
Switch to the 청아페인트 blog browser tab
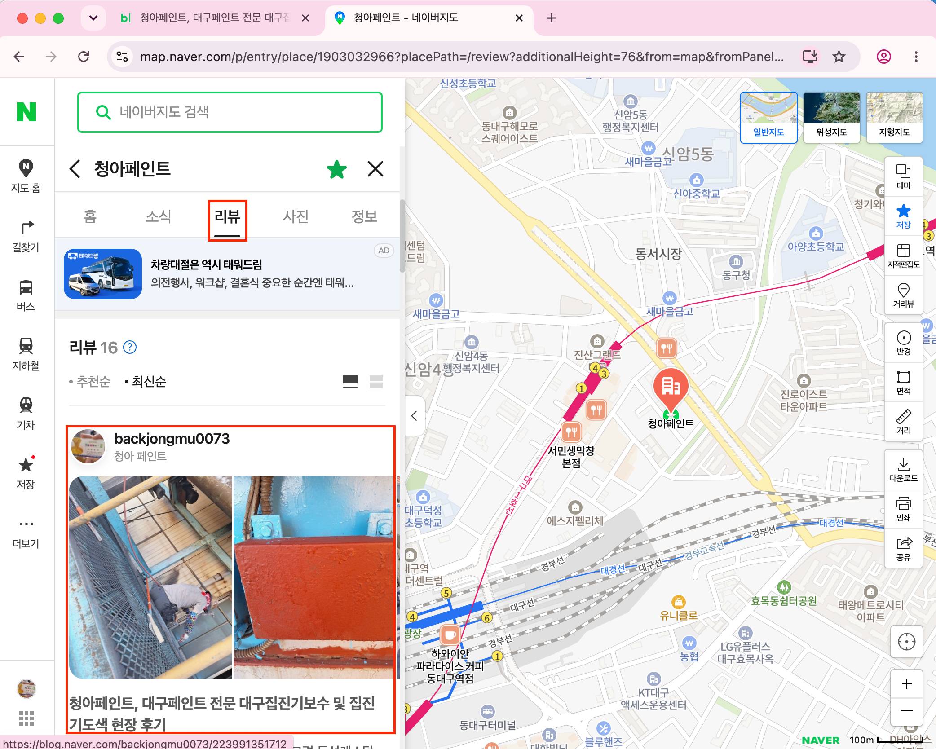(x=215, y=18)
